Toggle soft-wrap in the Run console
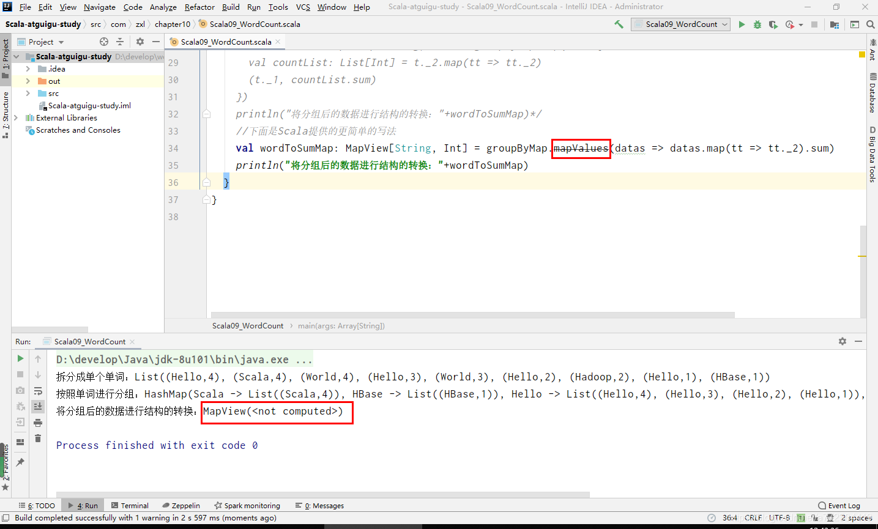This screenshot has height=529, width=878. pyautogui.click(x=37, y=392)
